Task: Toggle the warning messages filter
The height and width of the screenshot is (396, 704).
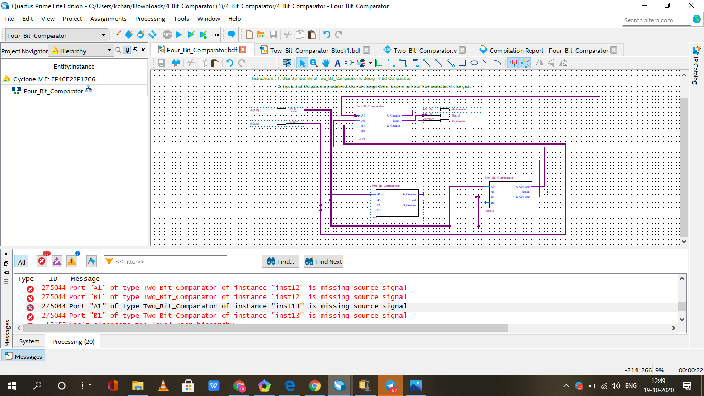Action: 72,261
